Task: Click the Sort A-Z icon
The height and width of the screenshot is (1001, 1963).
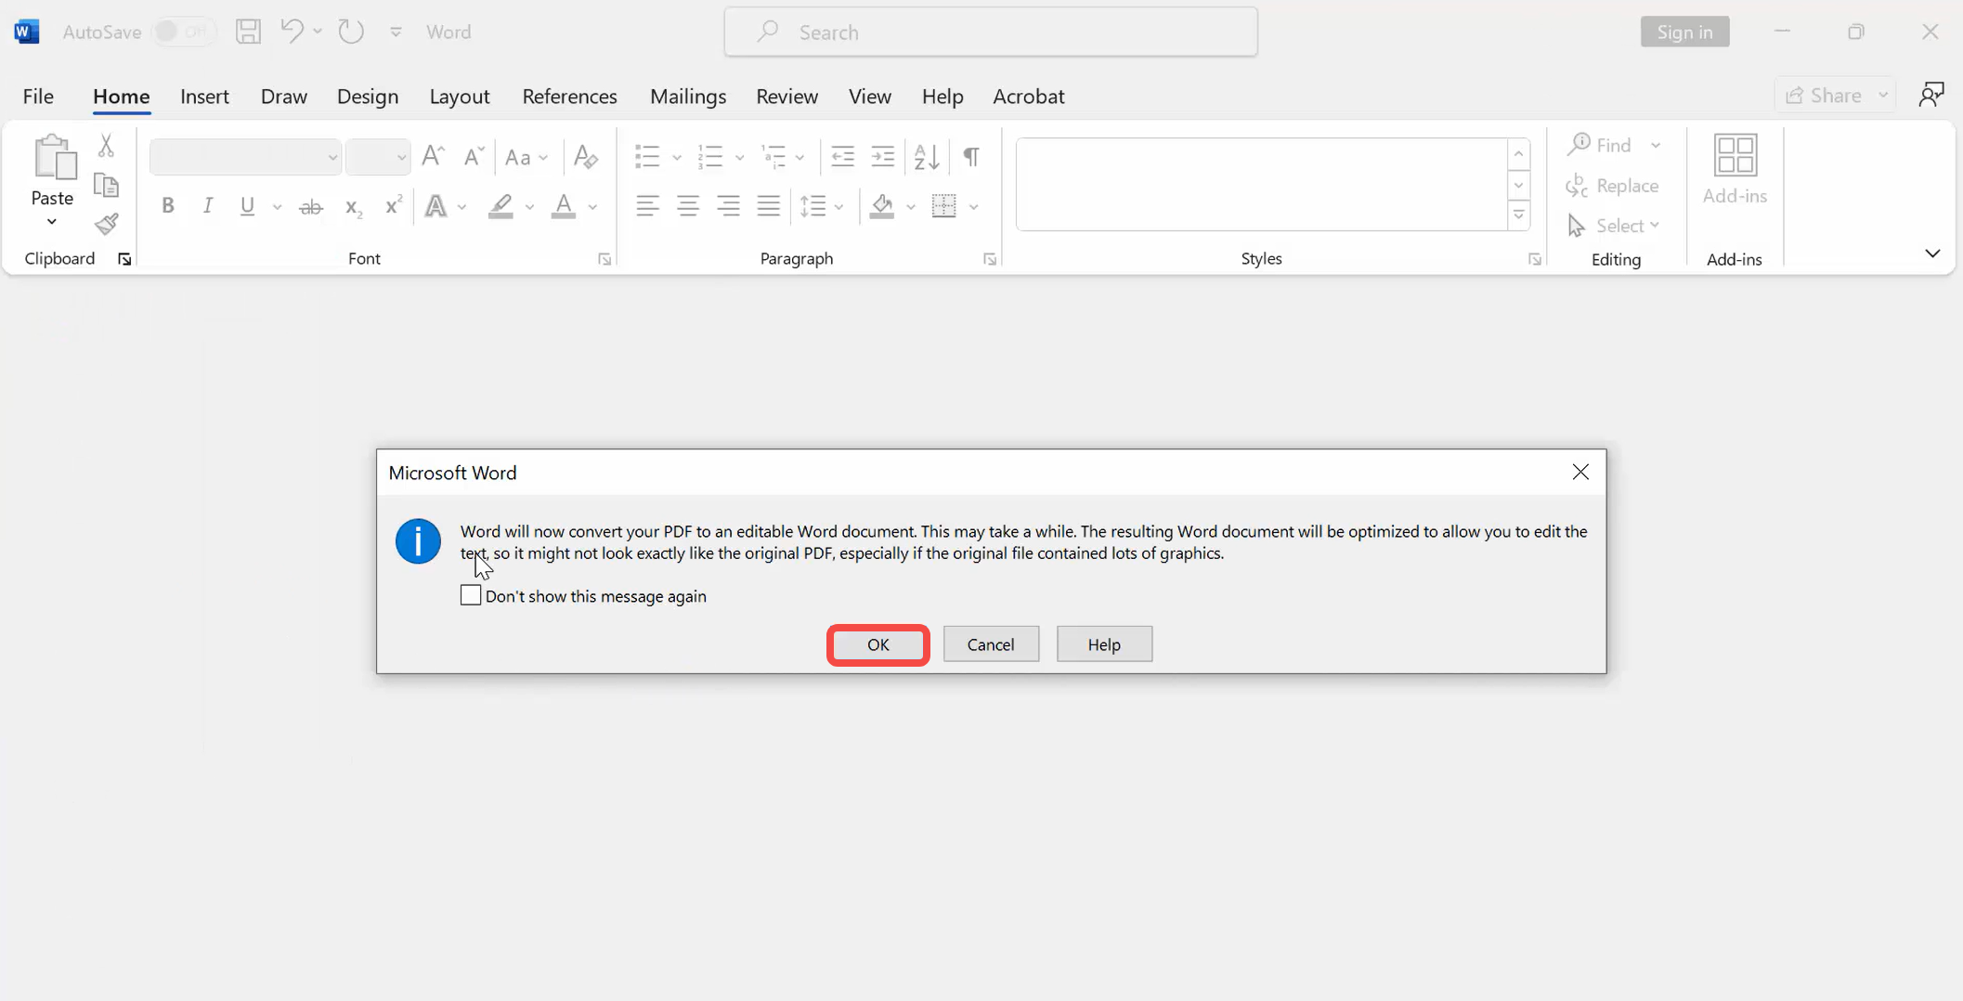Action: (x=926, y=156)
